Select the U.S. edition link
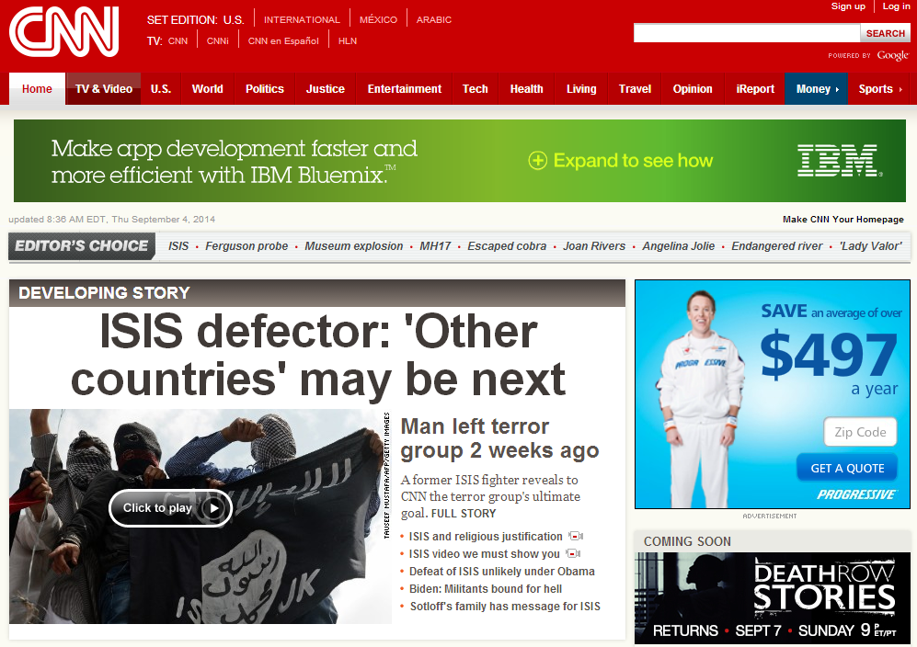917x647 pixels. click(x=234, y=20)
